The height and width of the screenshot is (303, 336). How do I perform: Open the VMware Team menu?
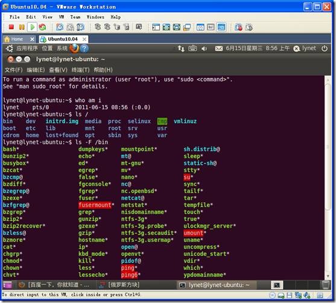pos(75,17)
